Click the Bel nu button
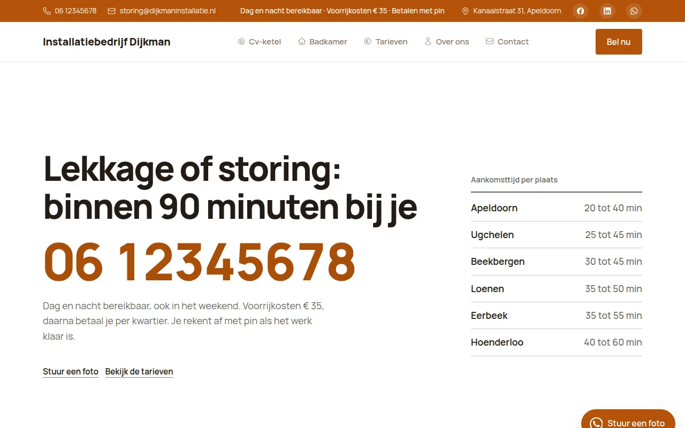 click(x=619, y=42)
